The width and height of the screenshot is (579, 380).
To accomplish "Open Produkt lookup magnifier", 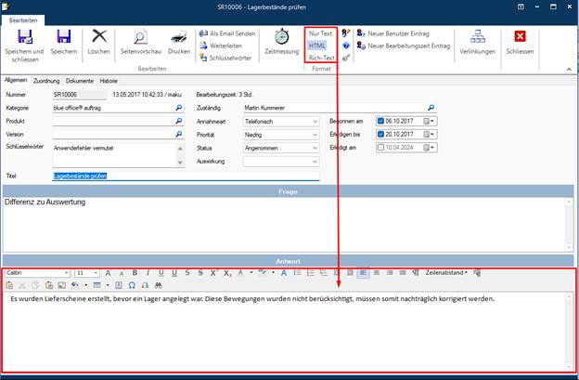I will point(179,121).
